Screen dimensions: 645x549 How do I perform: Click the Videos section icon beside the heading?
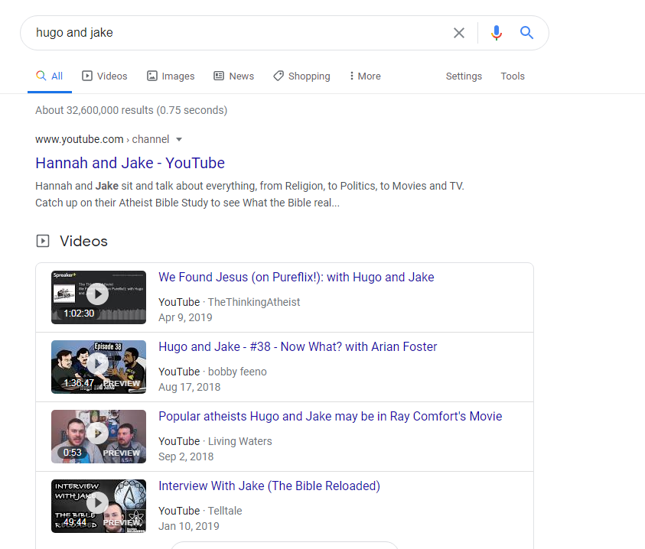(x=43, y=241)
